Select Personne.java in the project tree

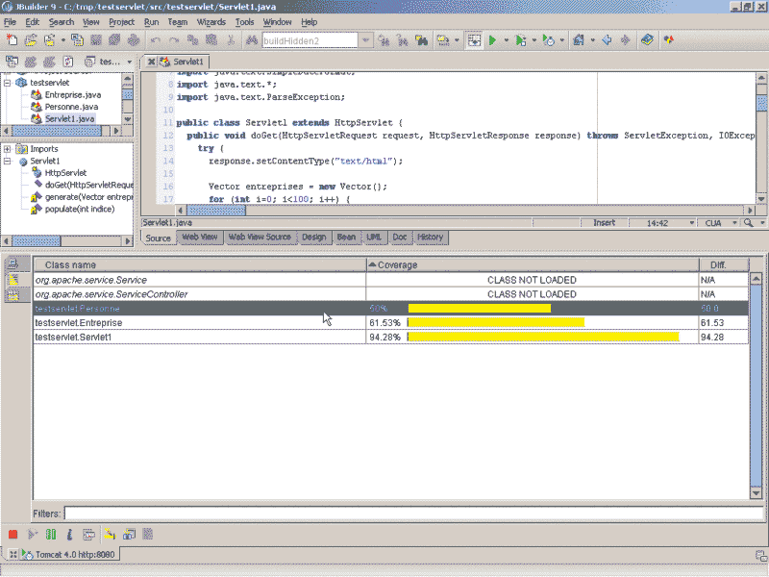tap(70, 107)
